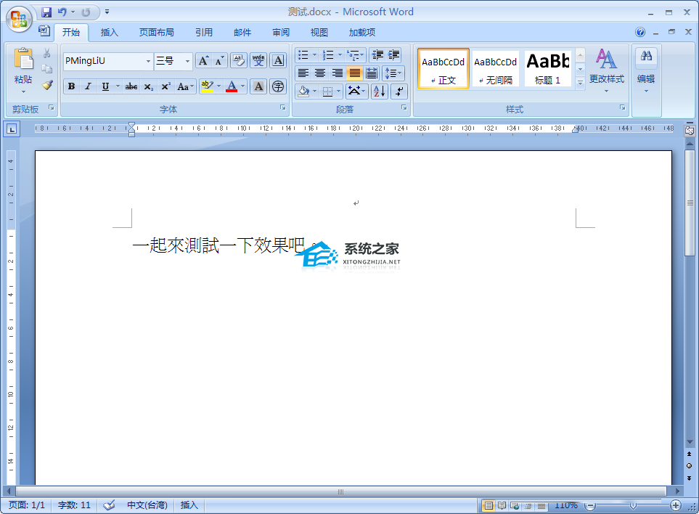Viewport: 699px width, 514px height.
Task: Open the 更改样式 menu
Action: point(606,71)
